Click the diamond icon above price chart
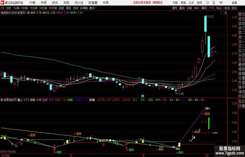 coord(221,13)
